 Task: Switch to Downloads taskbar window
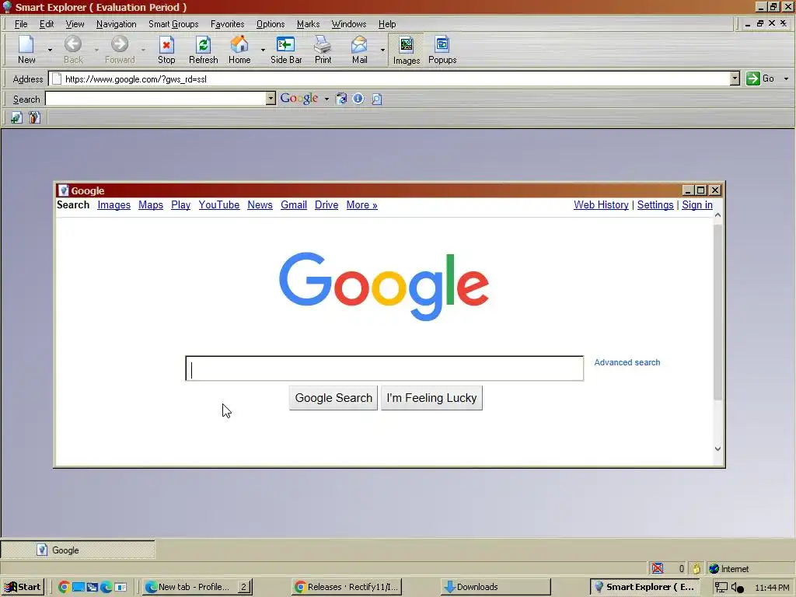click(x=495, y=587)
